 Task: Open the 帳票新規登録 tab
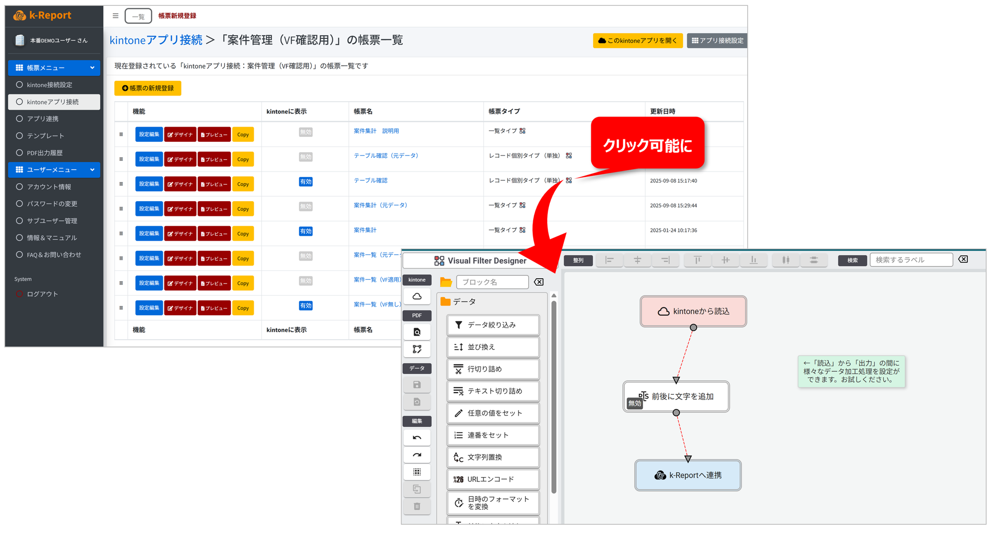177,16
